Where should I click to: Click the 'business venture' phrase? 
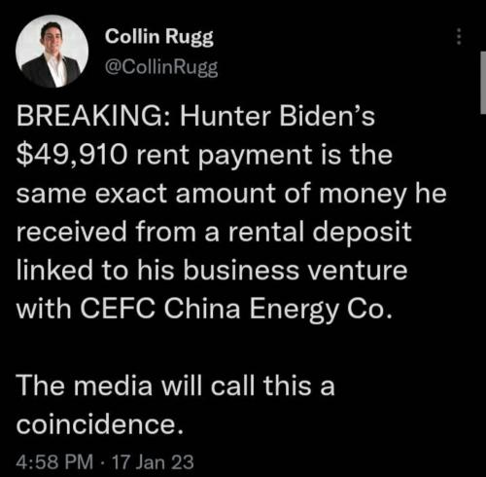pos(295,271)
